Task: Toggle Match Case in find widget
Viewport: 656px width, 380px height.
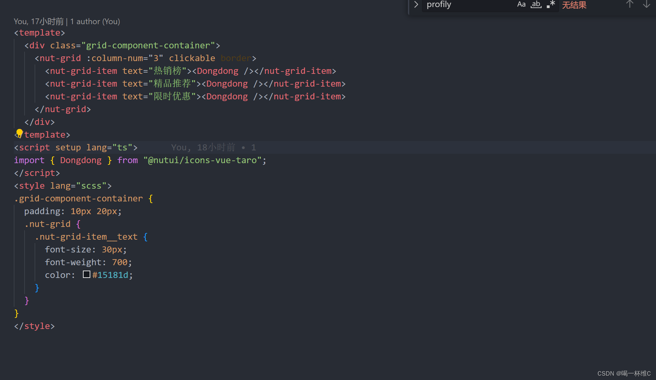Action: (x=521, y=5)
